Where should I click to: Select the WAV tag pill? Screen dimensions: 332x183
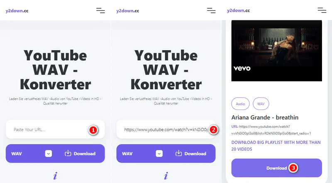coord(261,104)
